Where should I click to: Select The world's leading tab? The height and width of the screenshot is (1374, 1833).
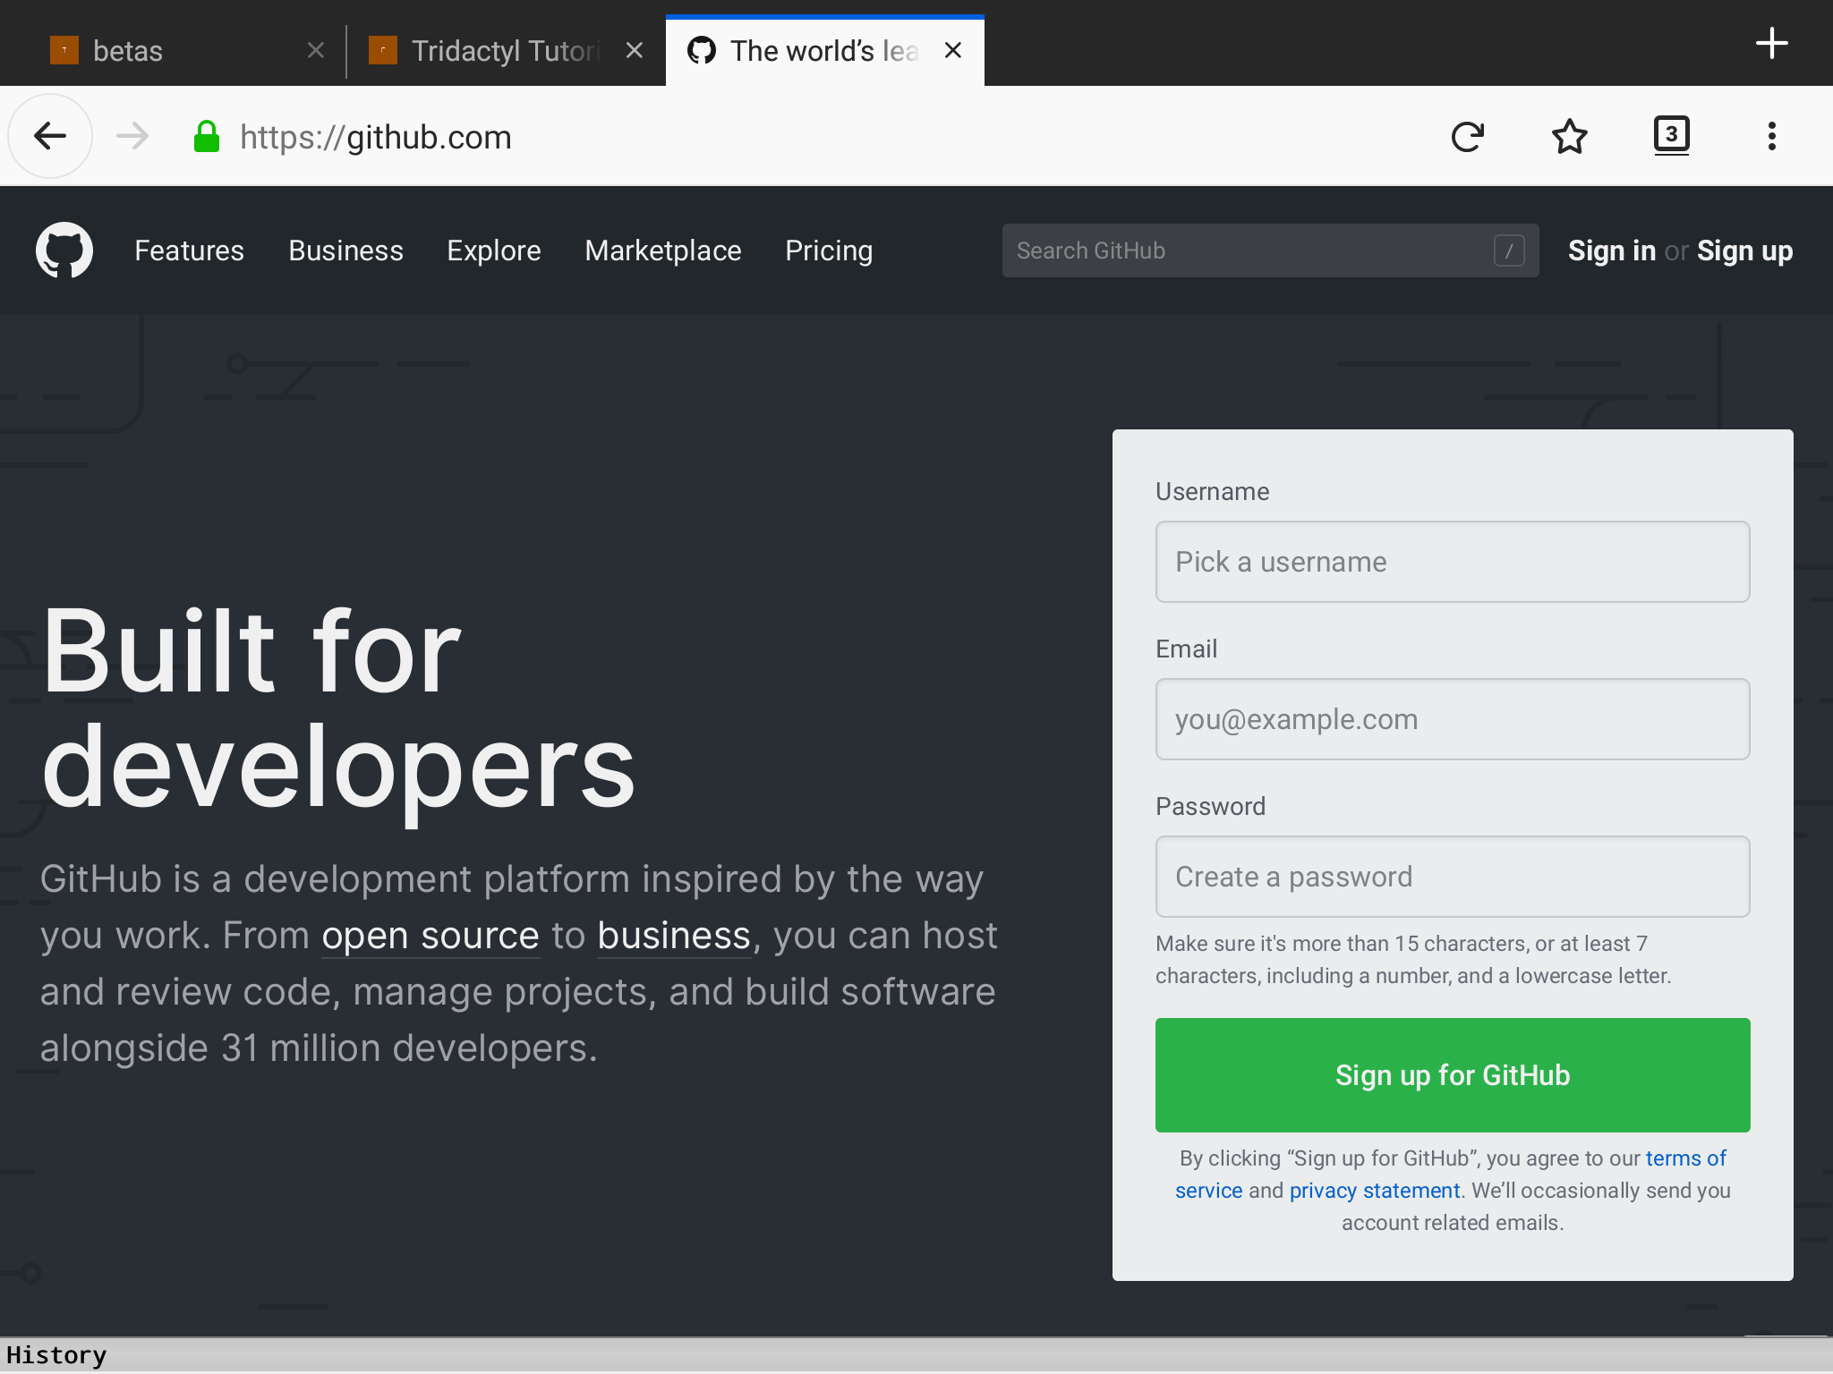[x=823, y=51]
